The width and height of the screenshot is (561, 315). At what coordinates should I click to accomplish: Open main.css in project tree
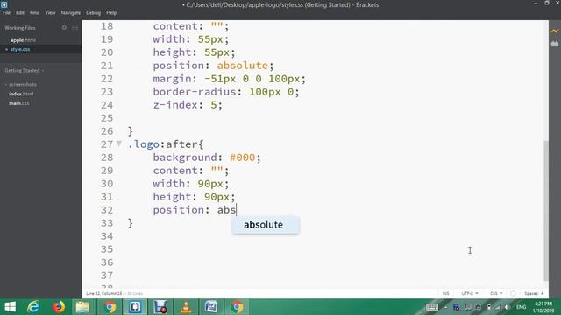click(x=19, y=103)
